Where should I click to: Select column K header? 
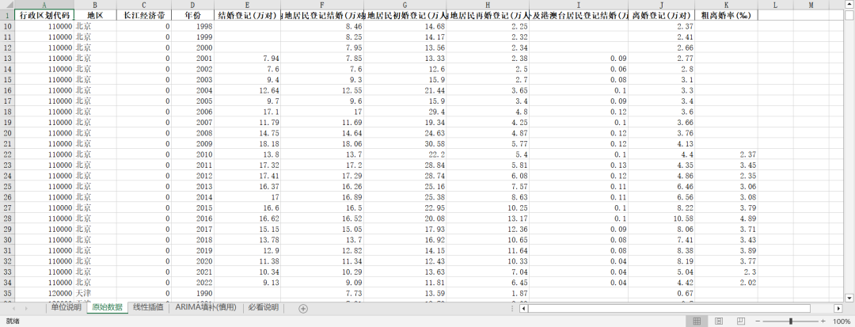[x=726, y=5]
